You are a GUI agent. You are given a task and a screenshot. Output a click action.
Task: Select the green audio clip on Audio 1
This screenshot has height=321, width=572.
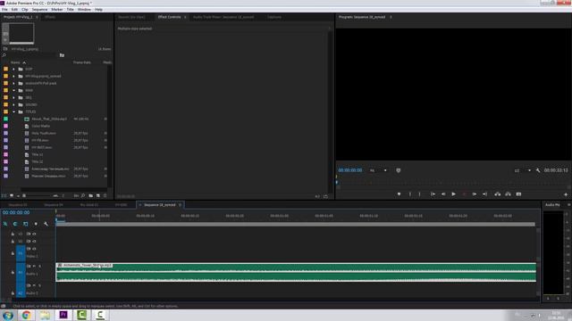[x=296, y=272]
